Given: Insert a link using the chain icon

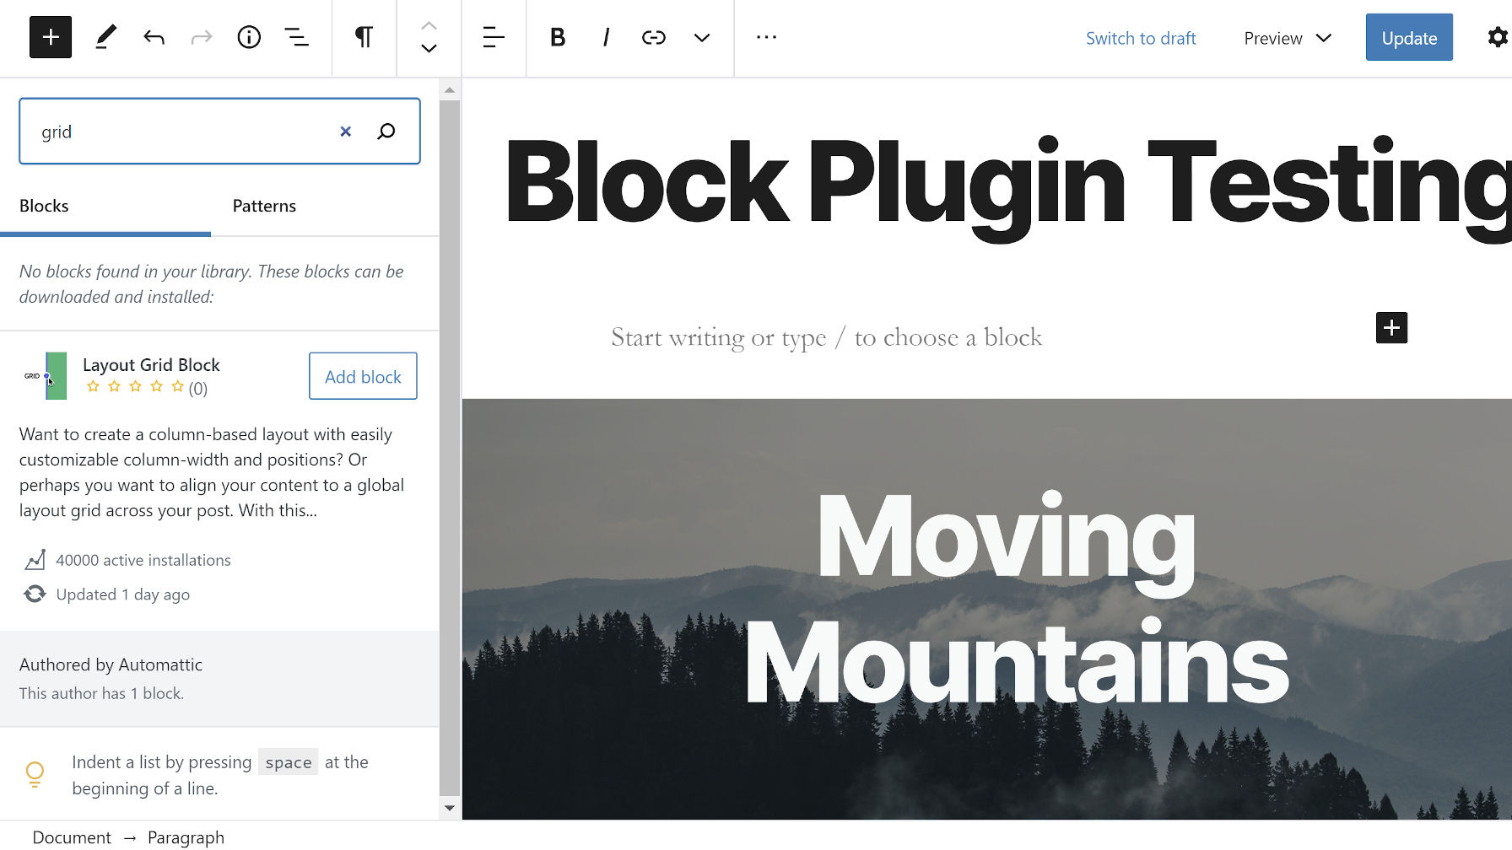Looking at the screenshot, I should 654,37.
